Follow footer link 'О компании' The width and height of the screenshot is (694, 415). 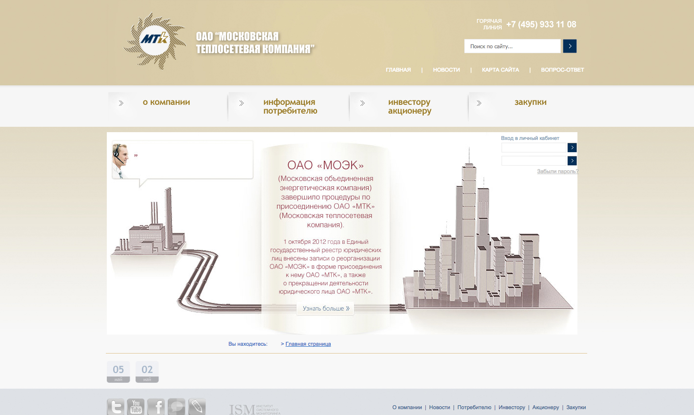[407, 407]
